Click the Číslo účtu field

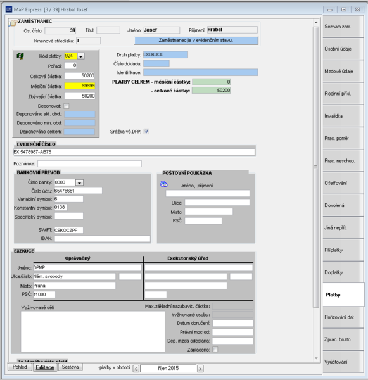tap(79, 191)
